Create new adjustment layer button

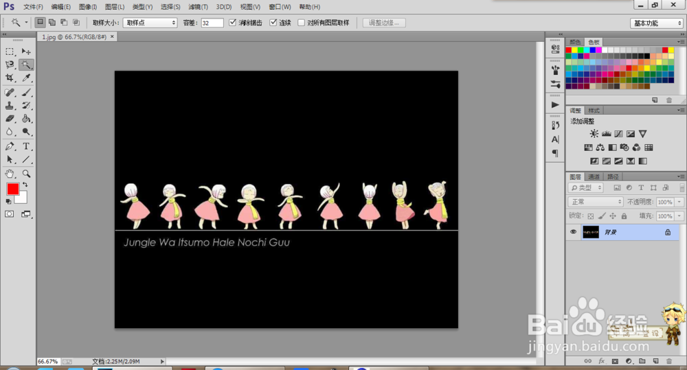pos(629,361)
